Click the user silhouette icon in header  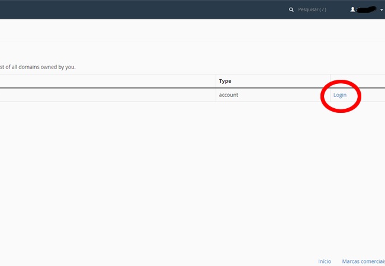tap(352, 9)
